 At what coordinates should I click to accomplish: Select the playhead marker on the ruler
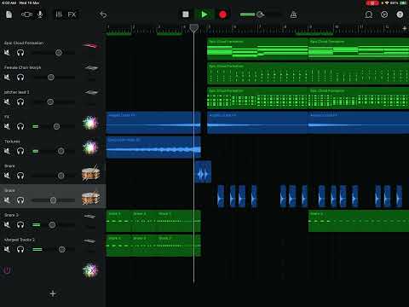coord(193,28)
